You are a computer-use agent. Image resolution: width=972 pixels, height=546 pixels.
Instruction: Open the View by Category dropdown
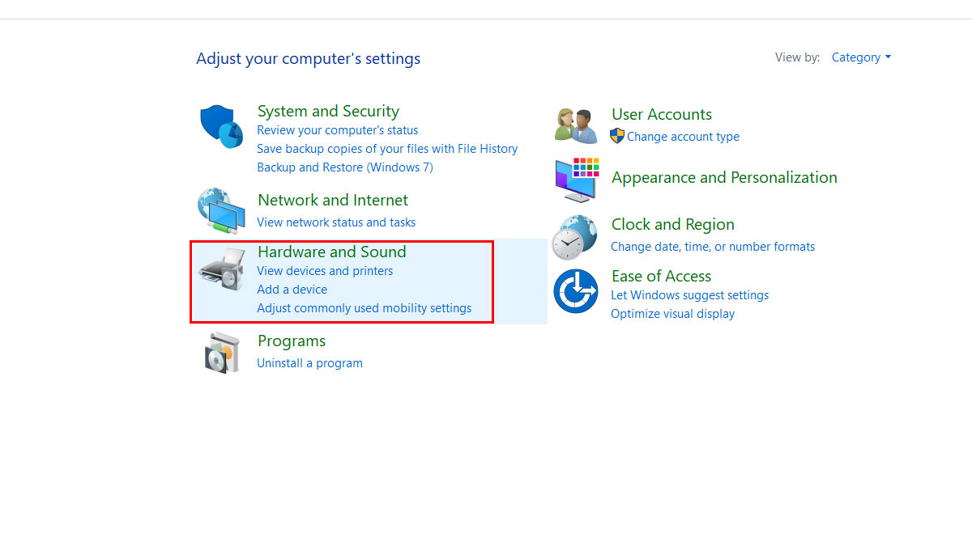tap(861, 57)
